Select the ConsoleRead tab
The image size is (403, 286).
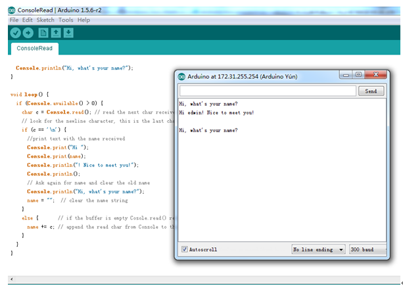click(35, 48)
